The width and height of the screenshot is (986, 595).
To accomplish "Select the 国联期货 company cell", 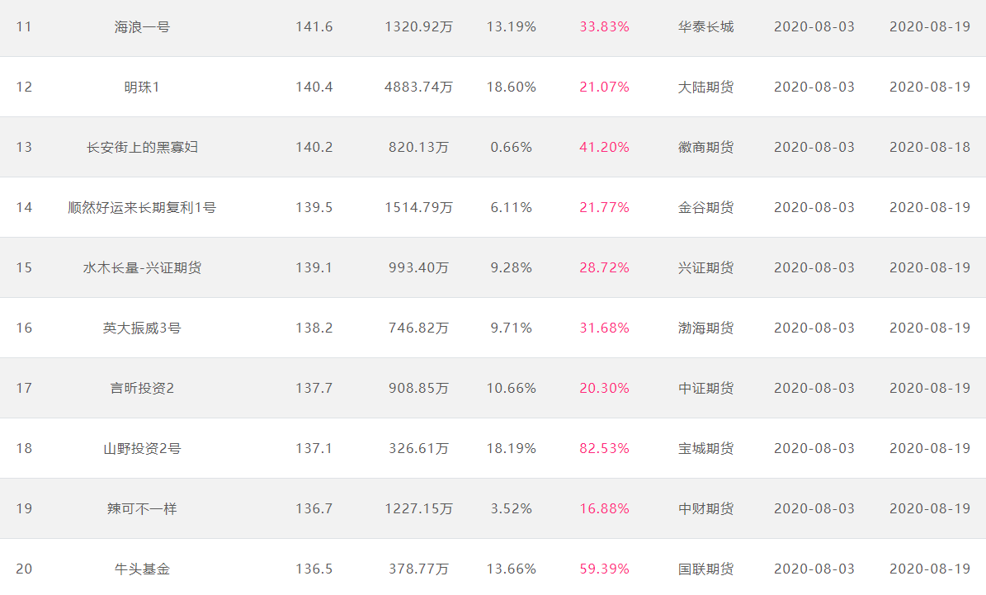I will (706, 569).
